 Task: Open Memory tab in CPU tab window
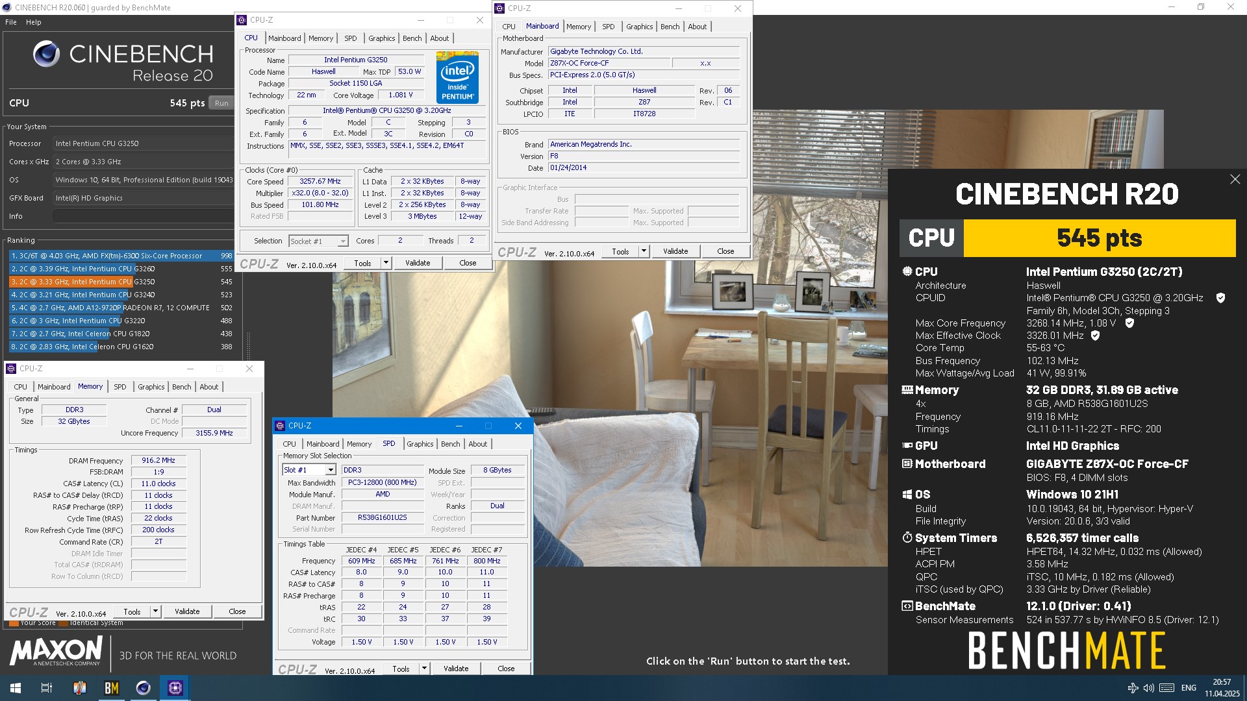[321, 38]
